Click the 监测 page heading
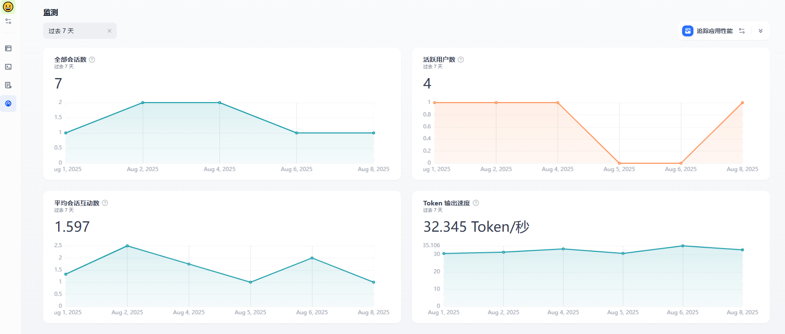Screen dimensions: 785x334 click(51, 13)
